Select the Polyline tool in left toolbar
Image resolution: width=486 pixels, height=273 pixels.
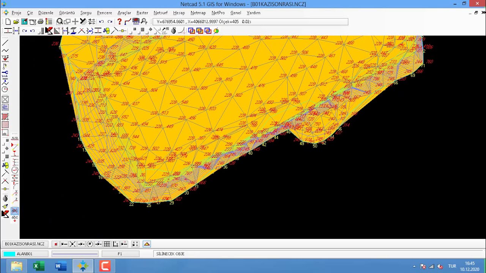(5, 50)
